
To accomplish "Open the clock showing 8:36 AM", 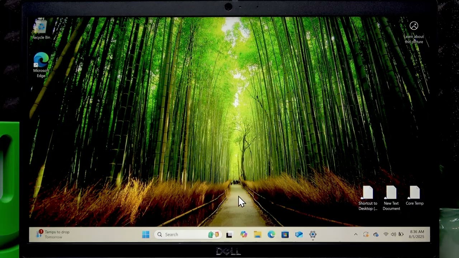I will pyautogui.click(x=417, y=234).
